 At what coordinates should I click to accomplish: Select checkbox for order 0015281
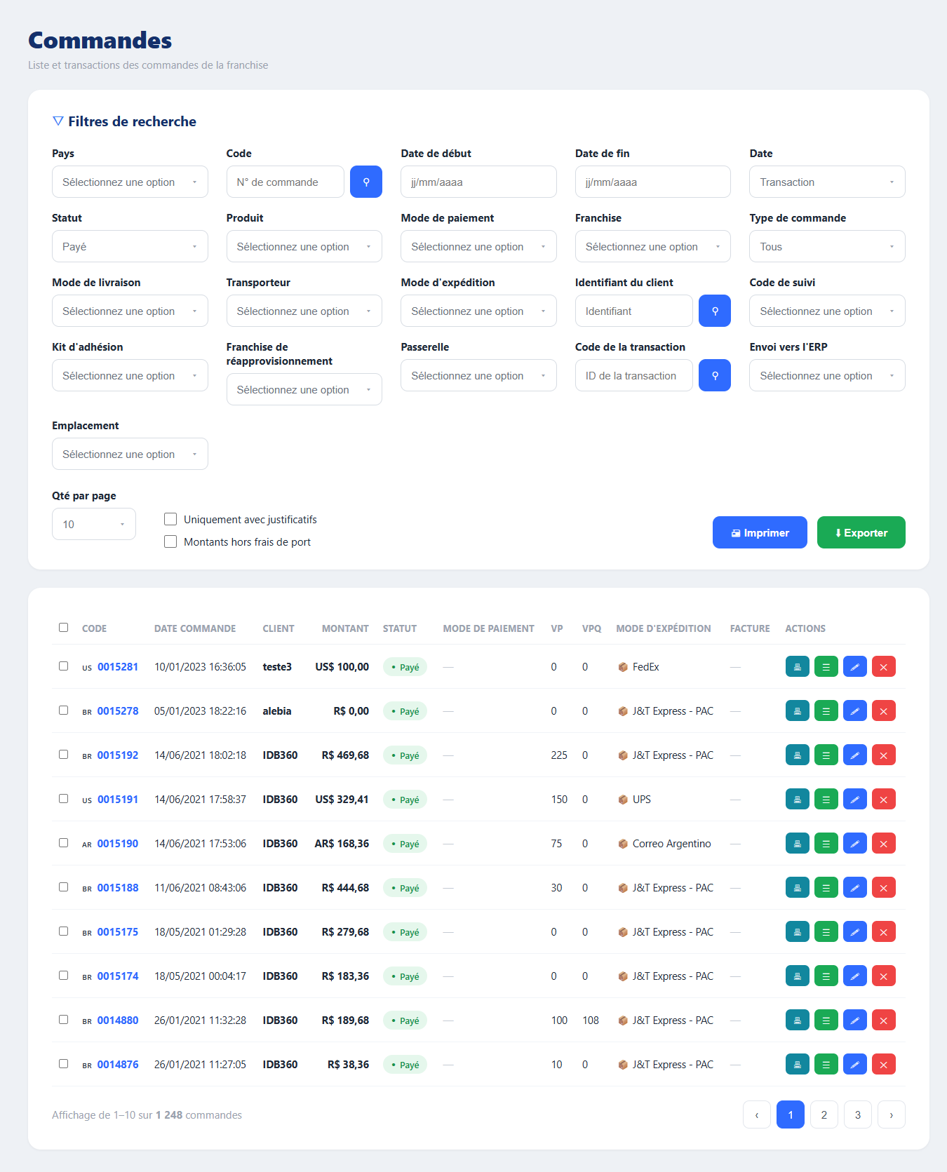coord(63,666)
